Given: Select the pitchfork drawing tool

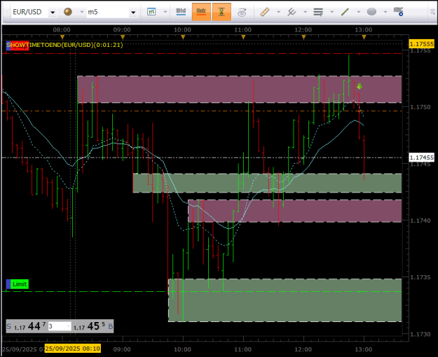Looking at the screenshot, I should [x=292, y=12].
